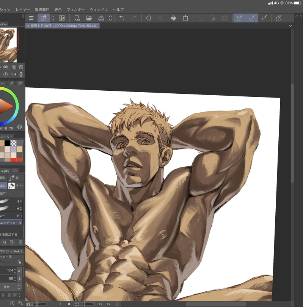Open 選択範囲 (Selection) menu
This screenshot has width=303, height=307.
tap(42, 9)
